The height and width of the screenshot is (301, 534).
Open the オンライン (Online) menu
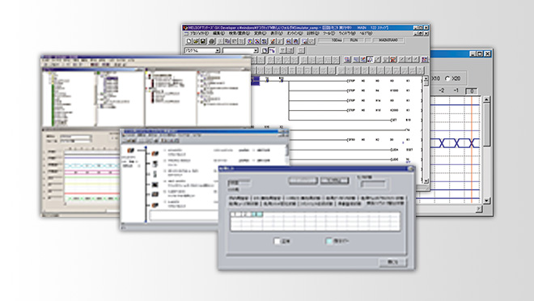point(295,34)
